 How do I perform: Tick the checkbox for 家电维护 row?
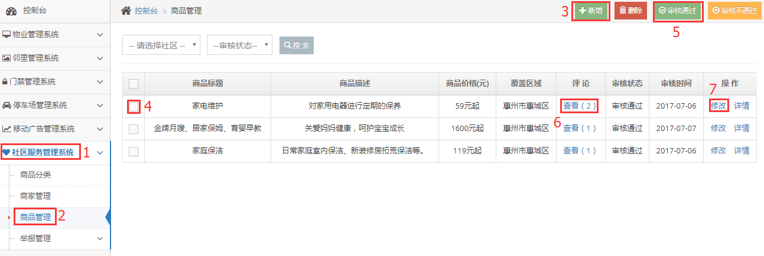134,107
